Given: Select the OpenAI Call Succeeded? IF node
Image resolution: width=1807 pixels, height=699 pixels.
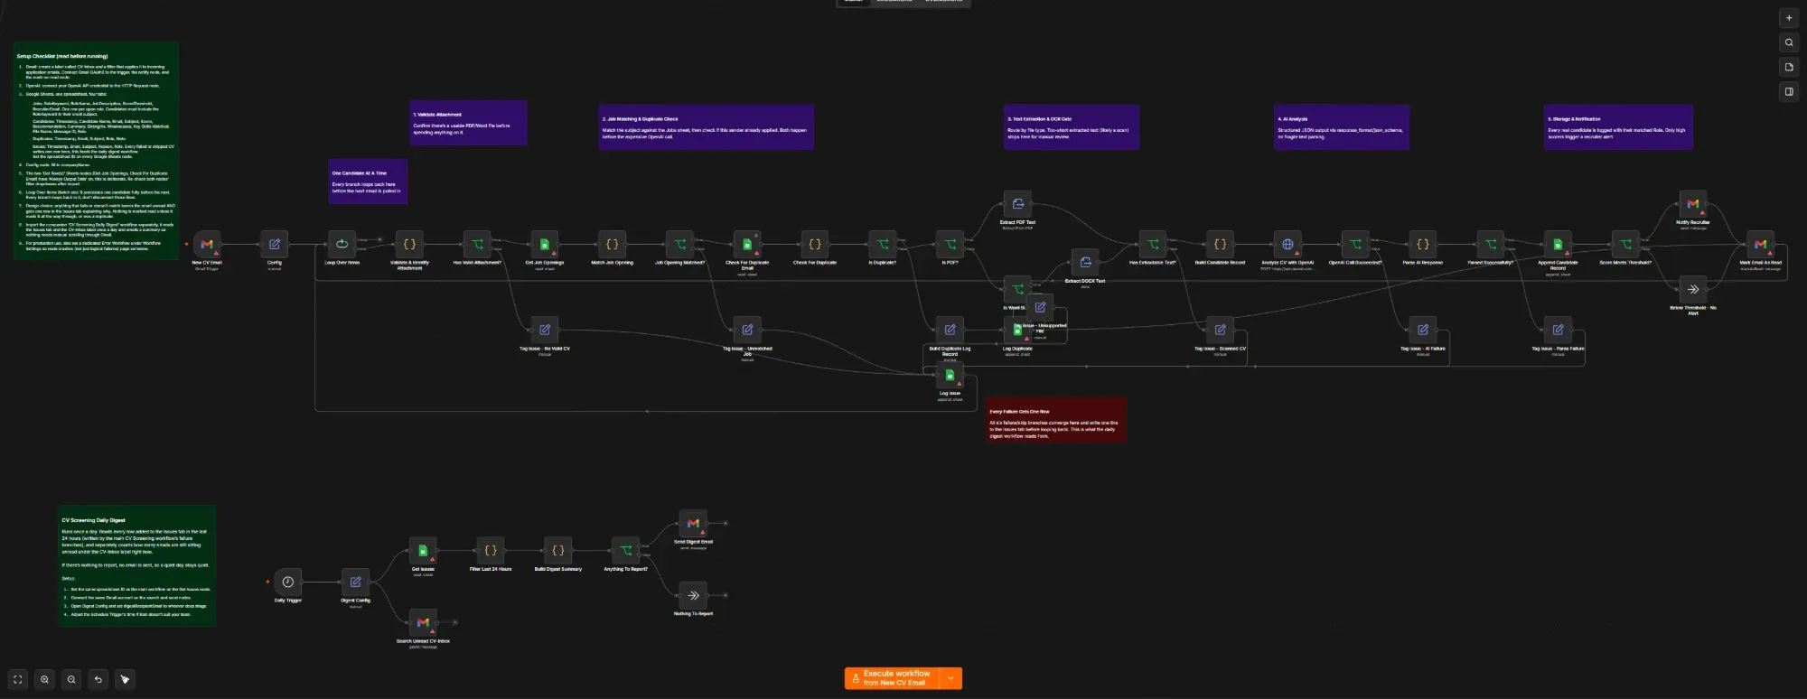Looking at the screenshot, I should pos(1355,244).
